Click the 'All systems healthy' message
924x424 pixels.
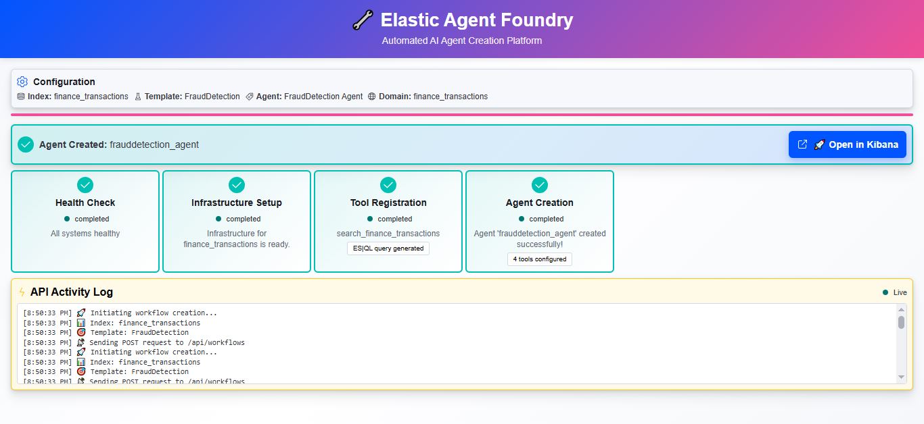click(85, 234)
